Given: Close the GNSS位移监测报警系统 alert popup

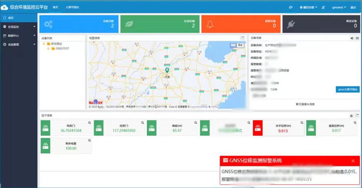Looking at the screenshot, I should pyautogui.click(x=353, y=161).
